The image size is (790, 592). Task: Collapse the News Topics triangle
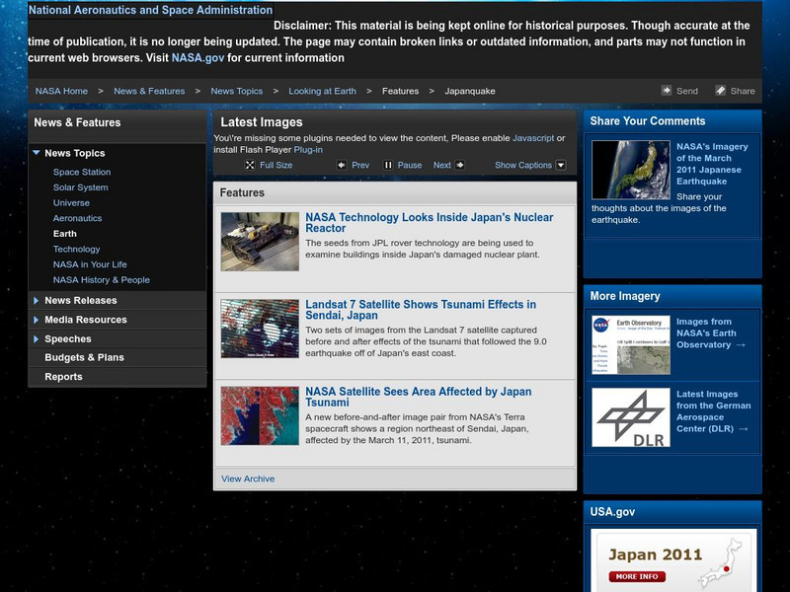(x=37, y=153)
